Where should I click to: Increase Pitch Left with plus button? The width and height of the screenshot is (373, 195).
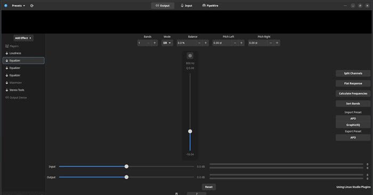[x=241, y=43]
